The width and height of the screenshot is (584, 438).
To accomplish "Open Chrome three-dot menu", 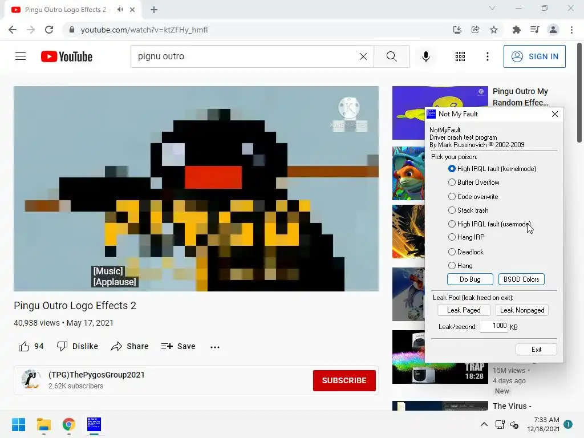I will [x=571, y=30].
